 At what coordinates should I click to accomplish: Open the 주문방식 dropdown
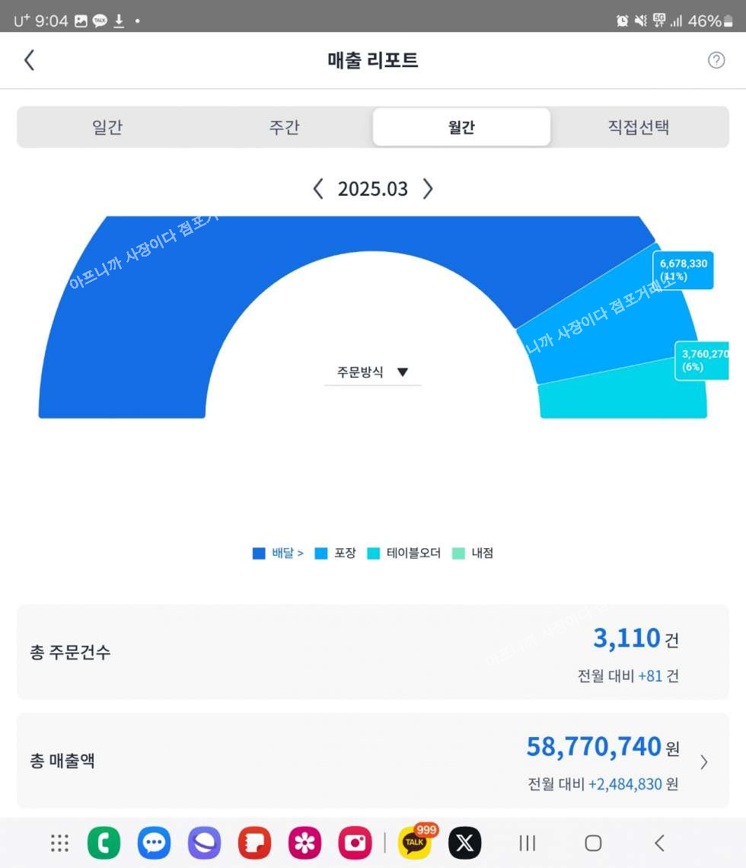coord(373,372)
